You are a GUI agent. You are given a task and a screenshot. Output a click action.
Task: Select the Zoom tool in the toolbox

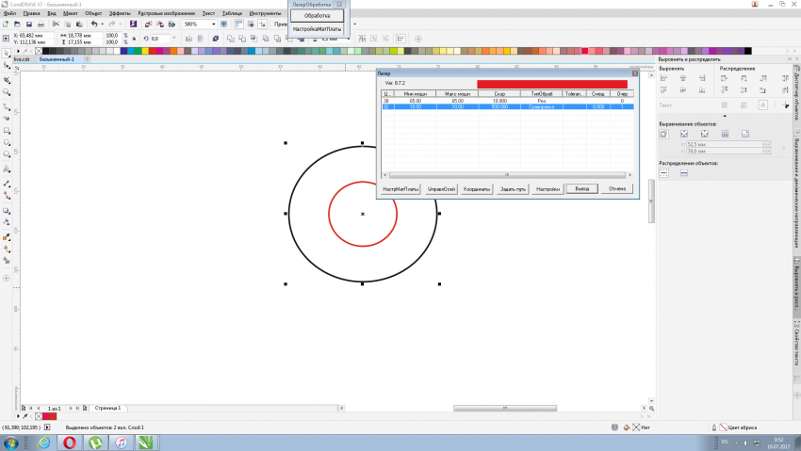7,93
